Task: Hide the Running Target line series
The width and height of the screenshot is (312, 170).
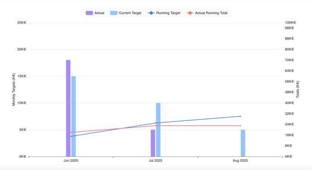Action: (164, 13)
